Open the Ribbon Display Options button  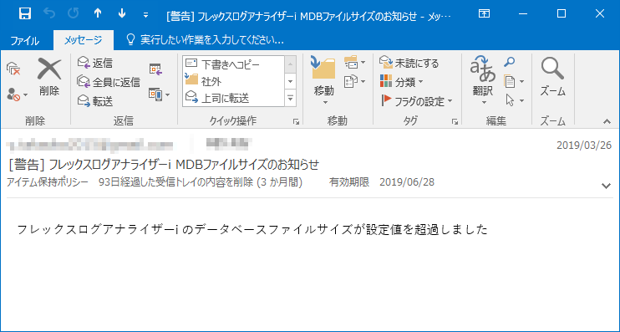click(x=484, y=14)
